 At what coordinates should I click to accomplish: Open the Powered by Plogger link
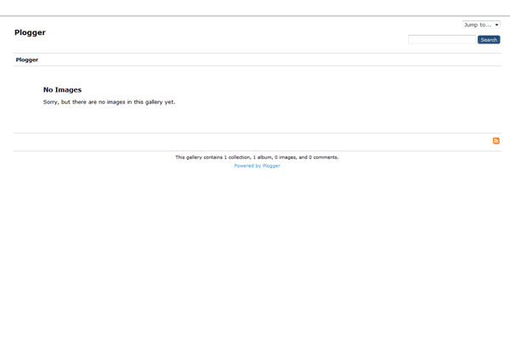257,166
